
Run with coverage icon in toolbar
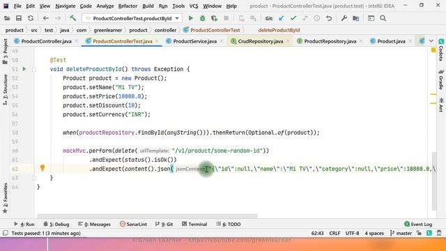pos(214,19)
